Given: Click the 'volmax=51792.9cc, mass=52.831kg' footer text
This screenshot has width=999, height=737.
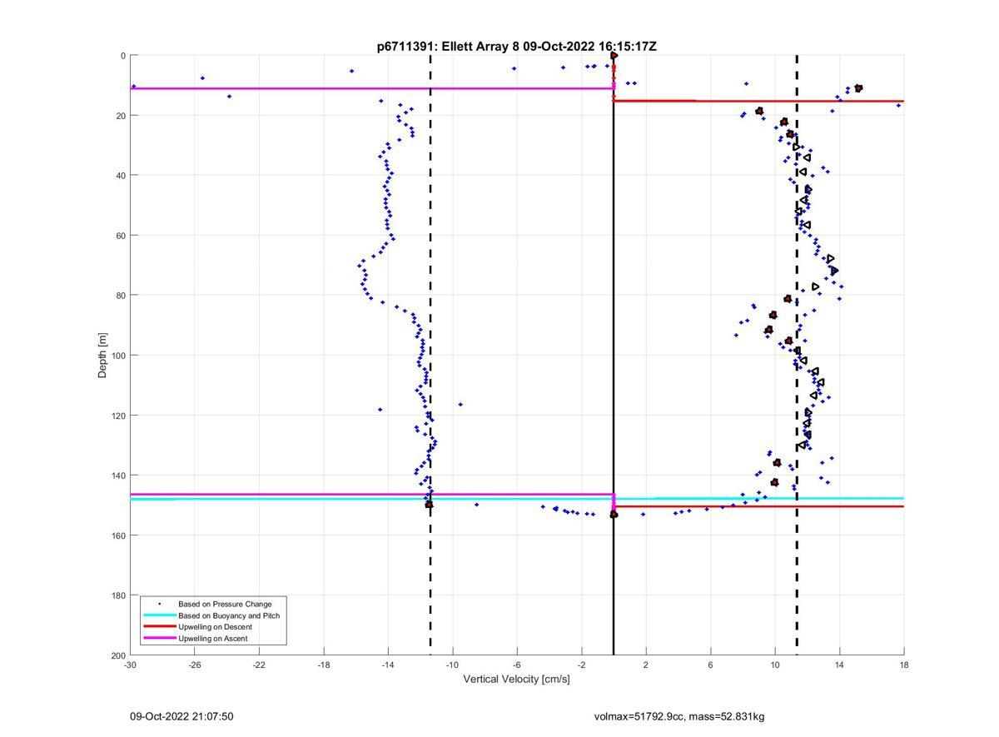Looking at the screenshot, I should point(679,716).
